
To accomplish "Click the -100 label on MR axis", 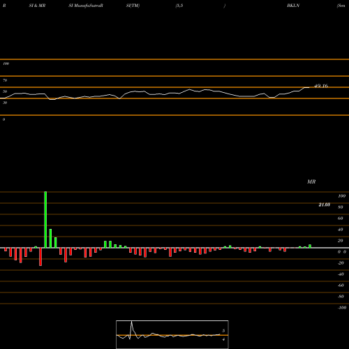I will click(x=342, y=308).
